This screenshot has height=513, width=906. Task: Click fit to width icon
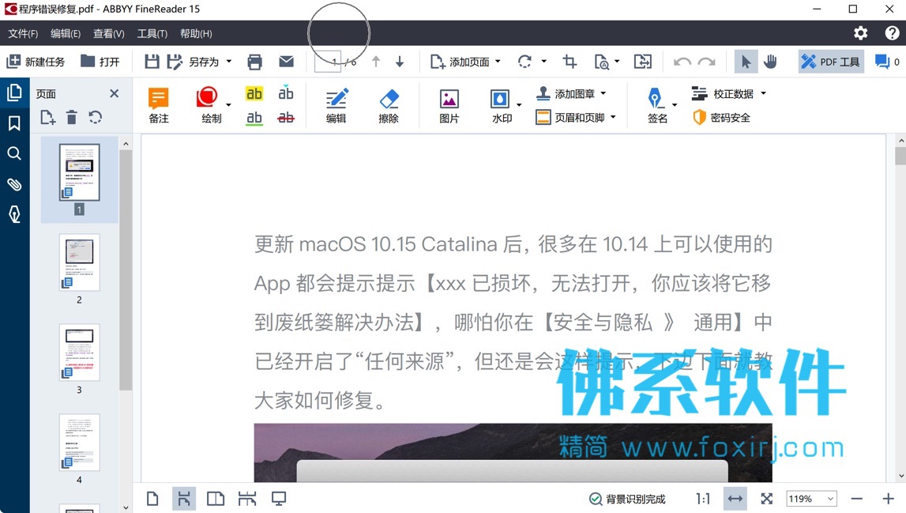735,499
